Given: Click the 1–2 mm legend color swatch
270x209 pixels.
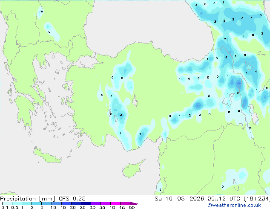Looking at the screenshot, I should point(27,203).
